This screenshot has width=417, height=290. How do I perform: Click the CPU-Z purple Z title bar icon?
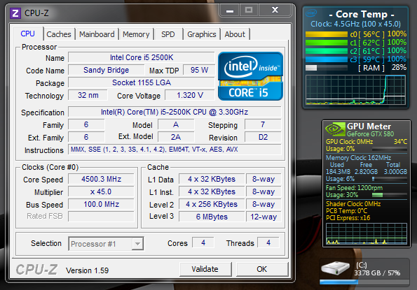click(15, 13)
